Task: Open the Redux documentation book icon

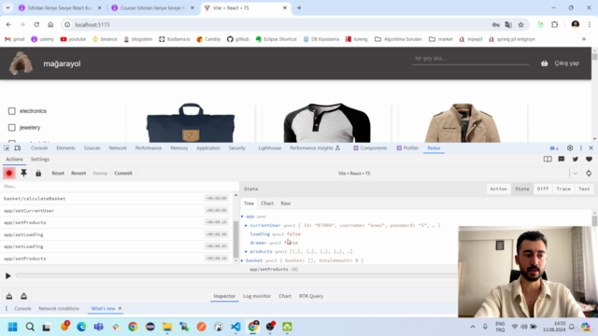Action: pos(548,160)
